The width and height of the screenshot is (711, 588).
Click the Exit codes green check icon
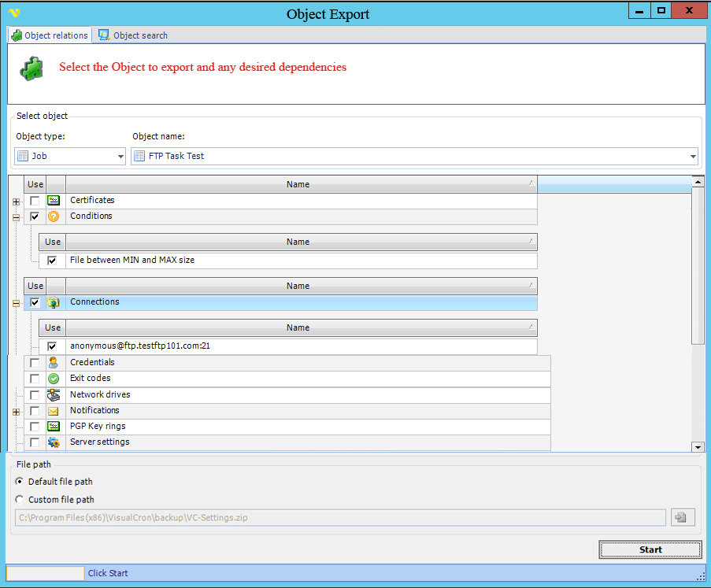54,379
